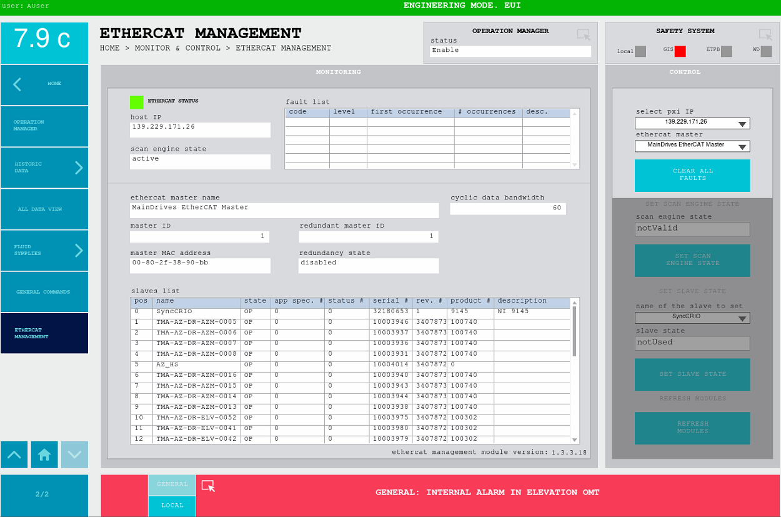Open the select pxi IP dropdown
Screen dimensions: 781x517
[692, 123]
